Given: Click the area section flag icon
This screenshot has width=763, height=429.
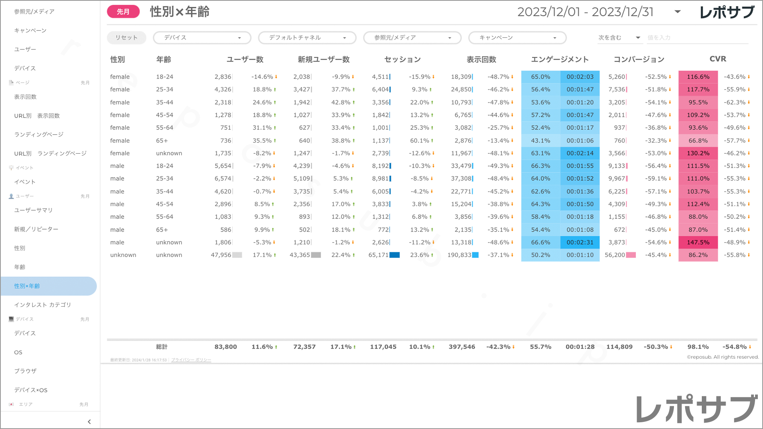Looking at the screenshot, I should tap(11, 404).
